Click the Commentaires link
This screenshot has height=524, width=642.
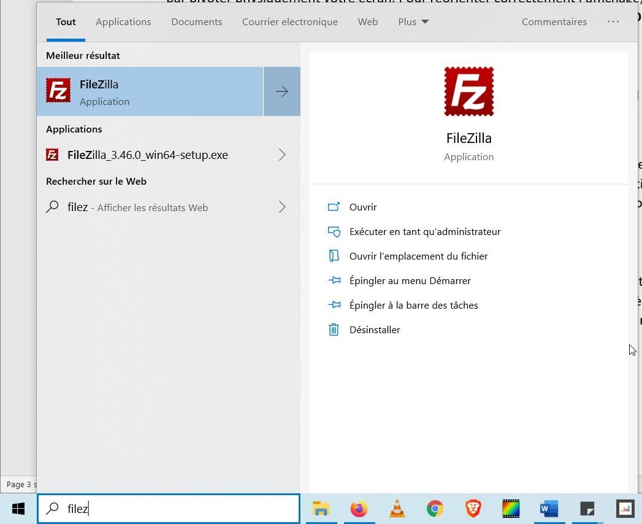tap(554, 21)
